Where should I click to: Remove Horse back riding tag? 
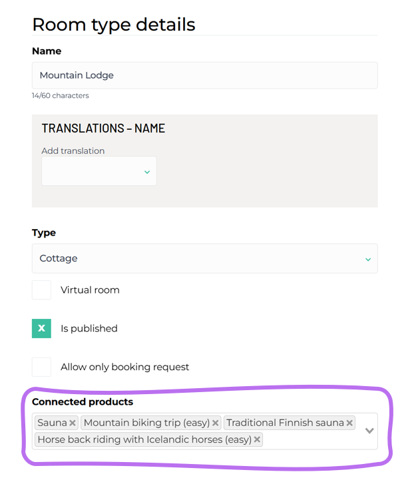(x=258, y=439)
